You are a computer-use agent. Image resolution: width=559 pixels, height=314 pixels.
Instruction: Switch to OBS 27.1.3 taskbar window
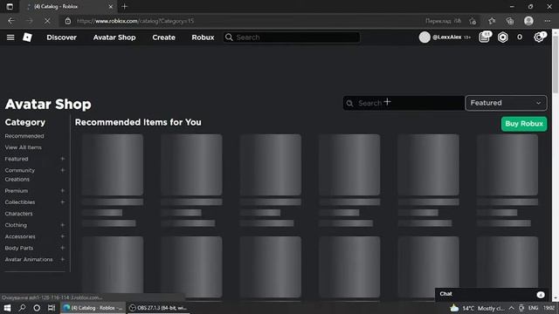(x=158, y=308)
